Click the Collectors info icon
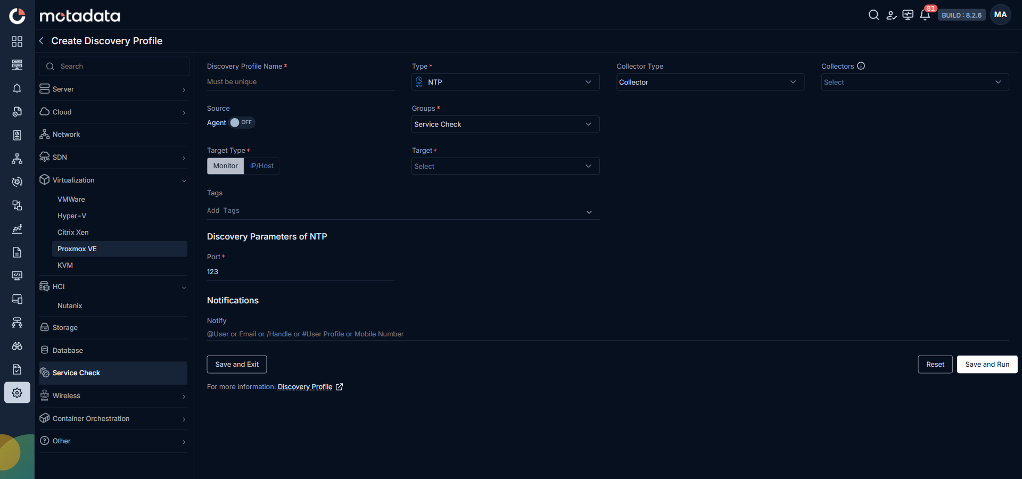Image resolution: width=1022 pixels, height=479 pixels. 861,66
